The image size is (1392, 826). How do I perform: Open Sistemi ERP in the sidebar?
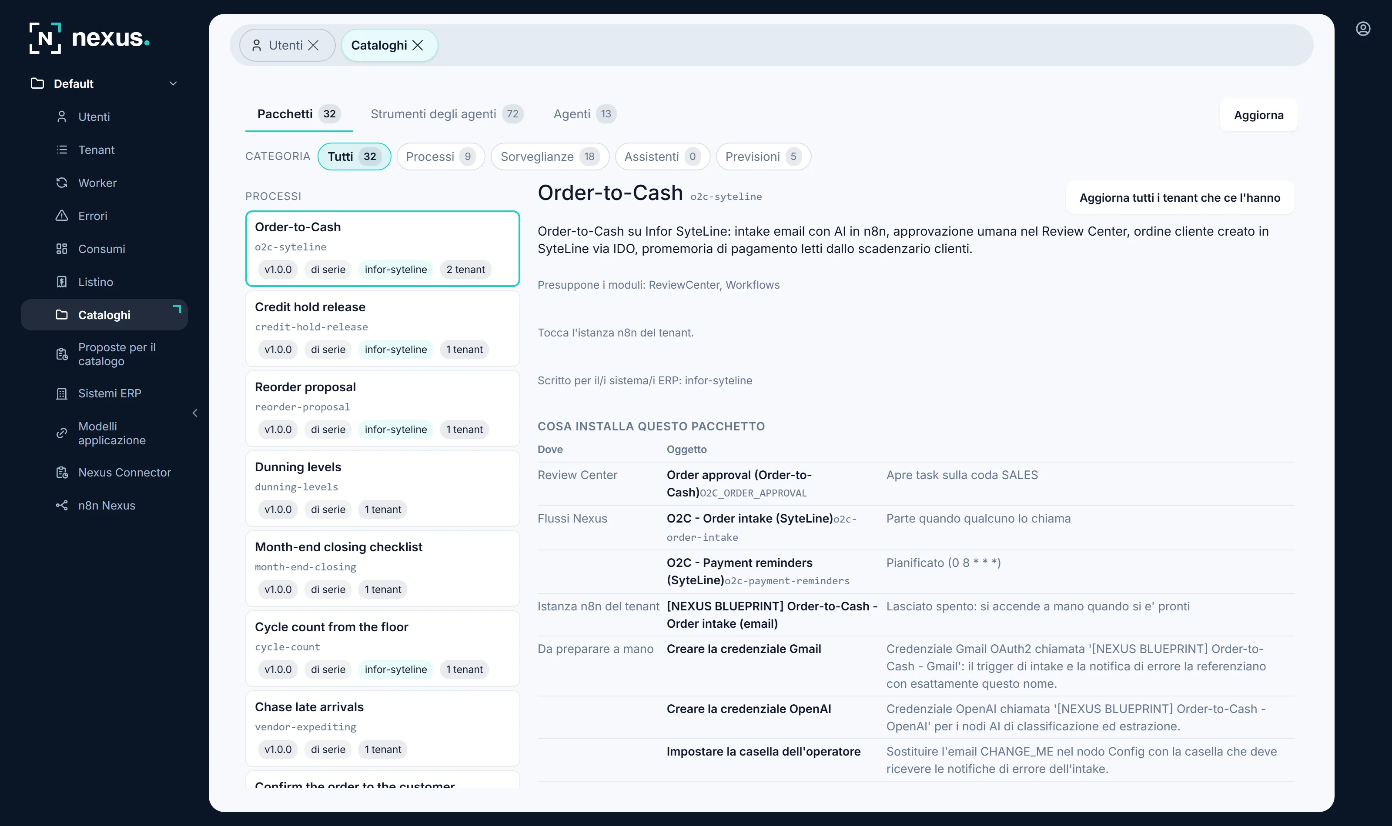(105, 393)
